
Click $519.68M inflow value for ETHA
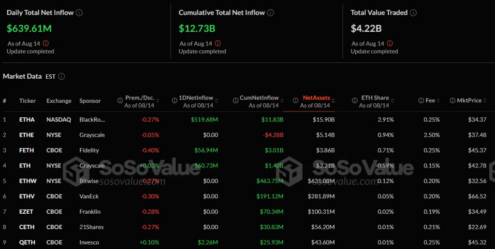(x=204, y=120)
